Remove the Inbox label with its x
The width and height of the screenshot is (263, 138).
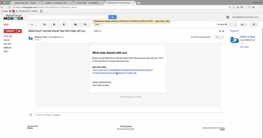(100, 31)
